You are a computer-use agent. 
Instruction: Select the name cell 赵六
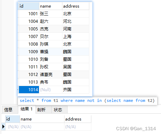pyautogui.click(x=51, y=21)
